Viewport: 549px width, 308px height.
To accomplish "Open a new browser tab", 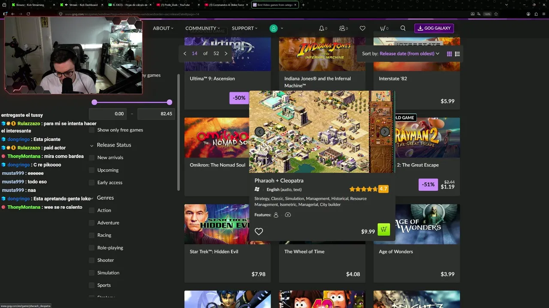I will 303,5.
